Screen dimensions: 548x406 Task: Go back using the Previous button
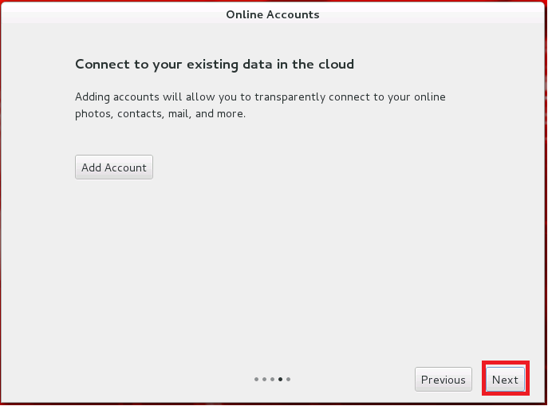pyautogui.click(x=444, y=380)
